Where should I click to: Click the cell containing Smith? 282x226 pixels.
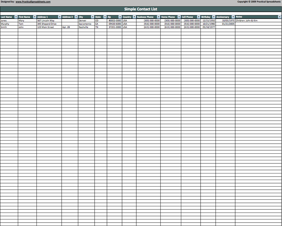9,27
